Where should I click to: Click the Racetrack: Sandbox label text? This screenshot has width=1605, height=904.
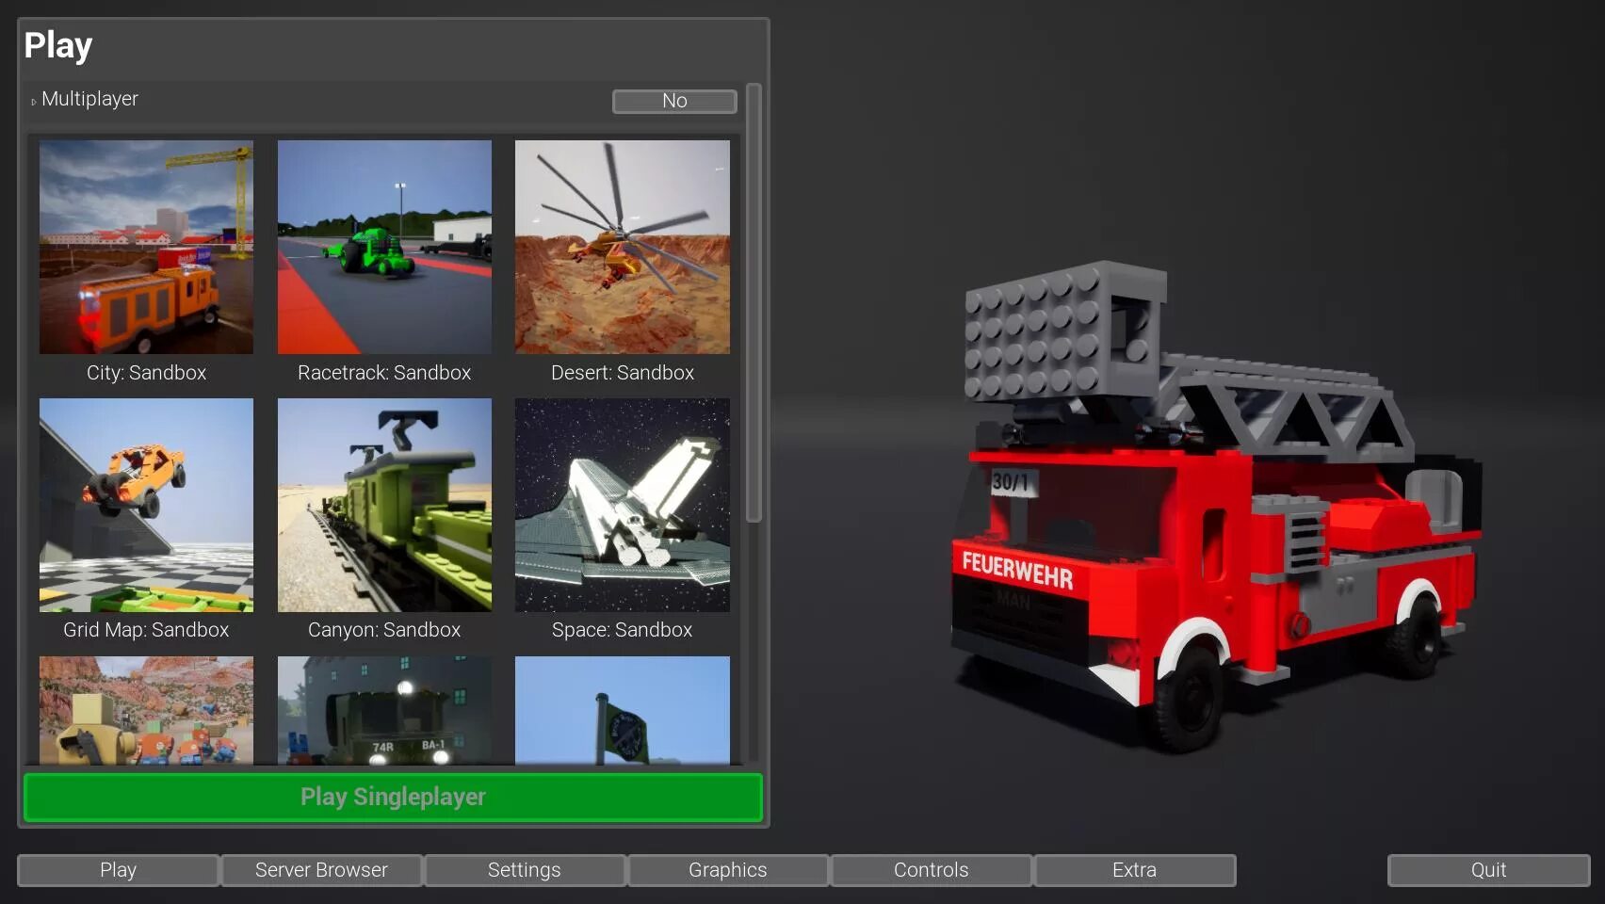(384, 373)
